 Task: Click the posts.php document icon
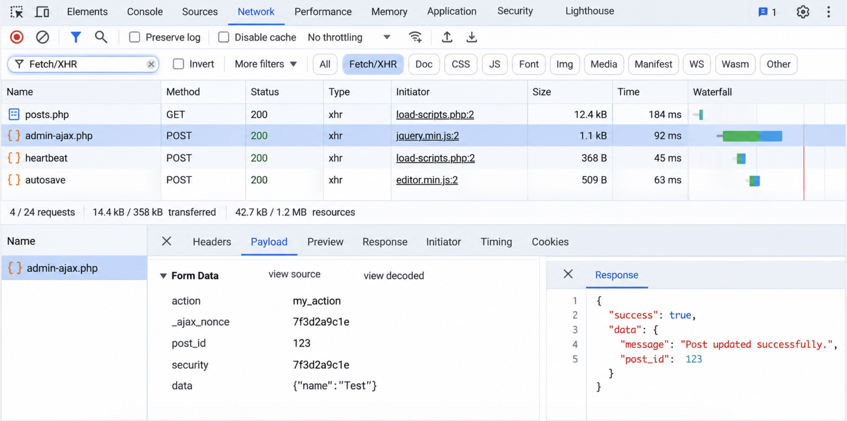pyautogui.click(x=14, y=114)
